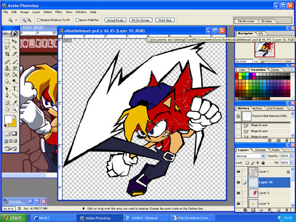Click Zoom Out button in options bar
296x222 pixels.
point(29,20)
